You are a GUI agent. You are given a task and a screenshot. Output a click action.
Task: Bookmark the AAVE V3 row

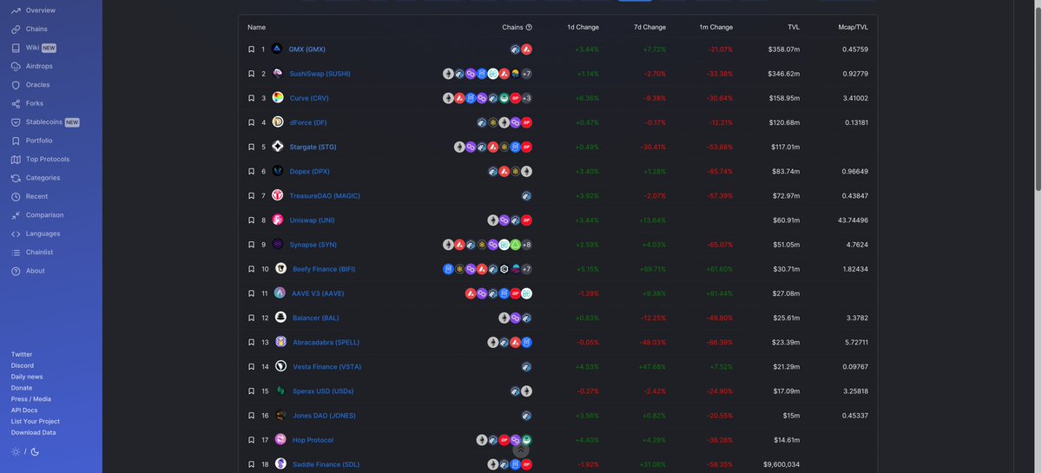tap(252, 293)
